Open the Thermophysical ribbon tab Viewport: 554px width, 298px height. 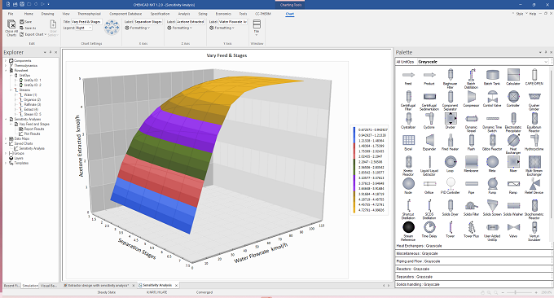[89, 14]
